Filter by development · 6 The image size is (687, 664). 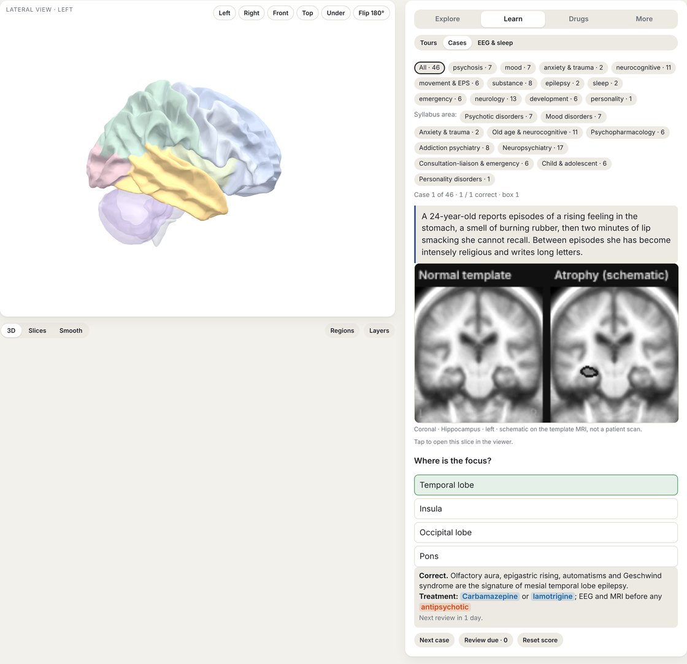pyautogui.click(x=553, y=99)
